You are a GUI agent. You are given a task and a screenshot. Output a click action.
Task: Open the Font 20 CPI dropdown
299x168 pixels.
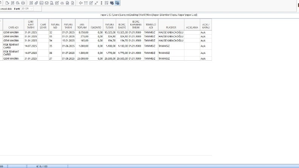tap(27, 9)
